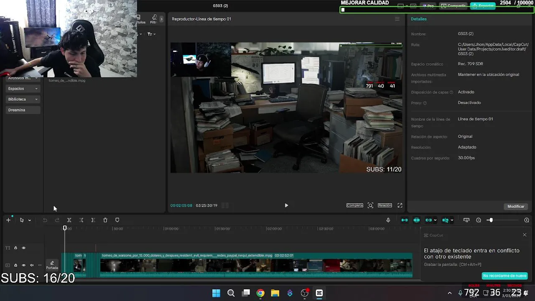
Task: Click the Completa quality button
Action: pyautogui.click(x=355, y=205)
